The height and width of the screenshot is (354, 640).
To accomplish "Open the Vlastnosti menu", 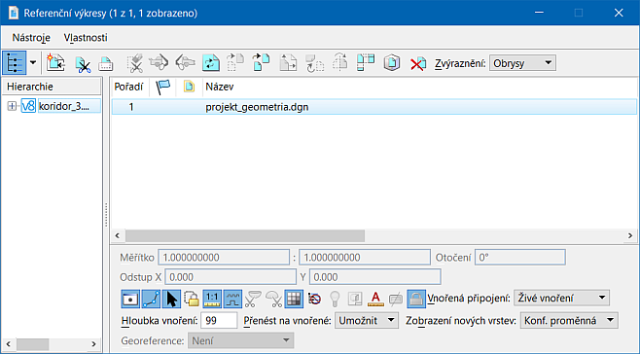I will [x=86, y=38].
